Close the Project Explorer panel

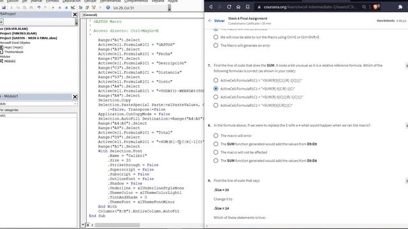pyautogui.click(x=75, y=15)
